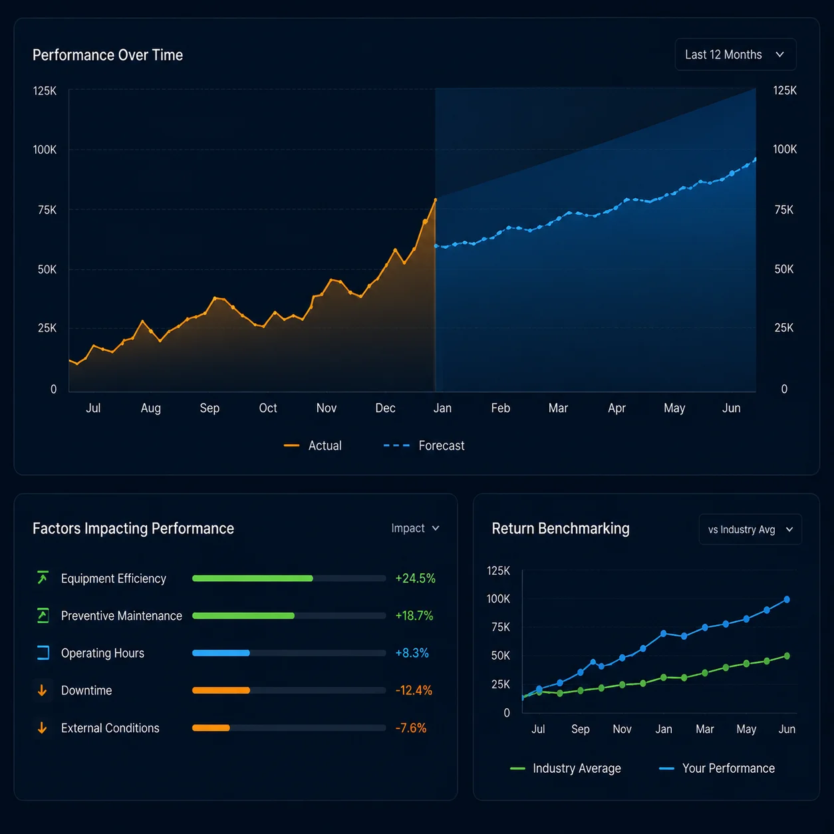Click the Downtime down-arrow icon

point(43,690)
